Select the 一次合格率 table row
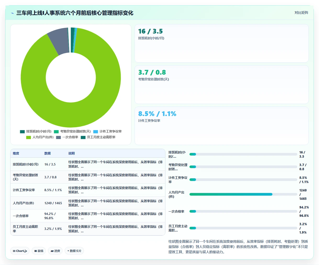The height and width of the screenshot is (265, 319). (x=88, y=216)
